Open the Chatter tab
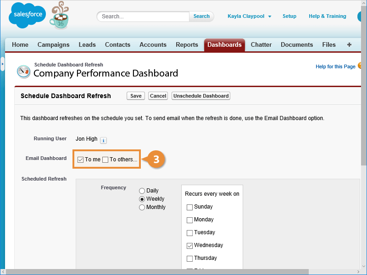 261,45
